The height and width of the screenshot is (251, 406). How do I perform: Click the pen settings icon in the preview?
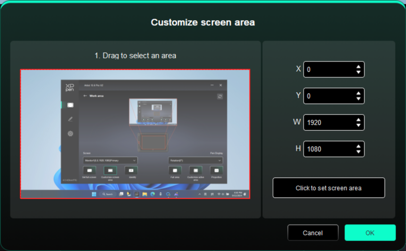[x=70, y=119]
